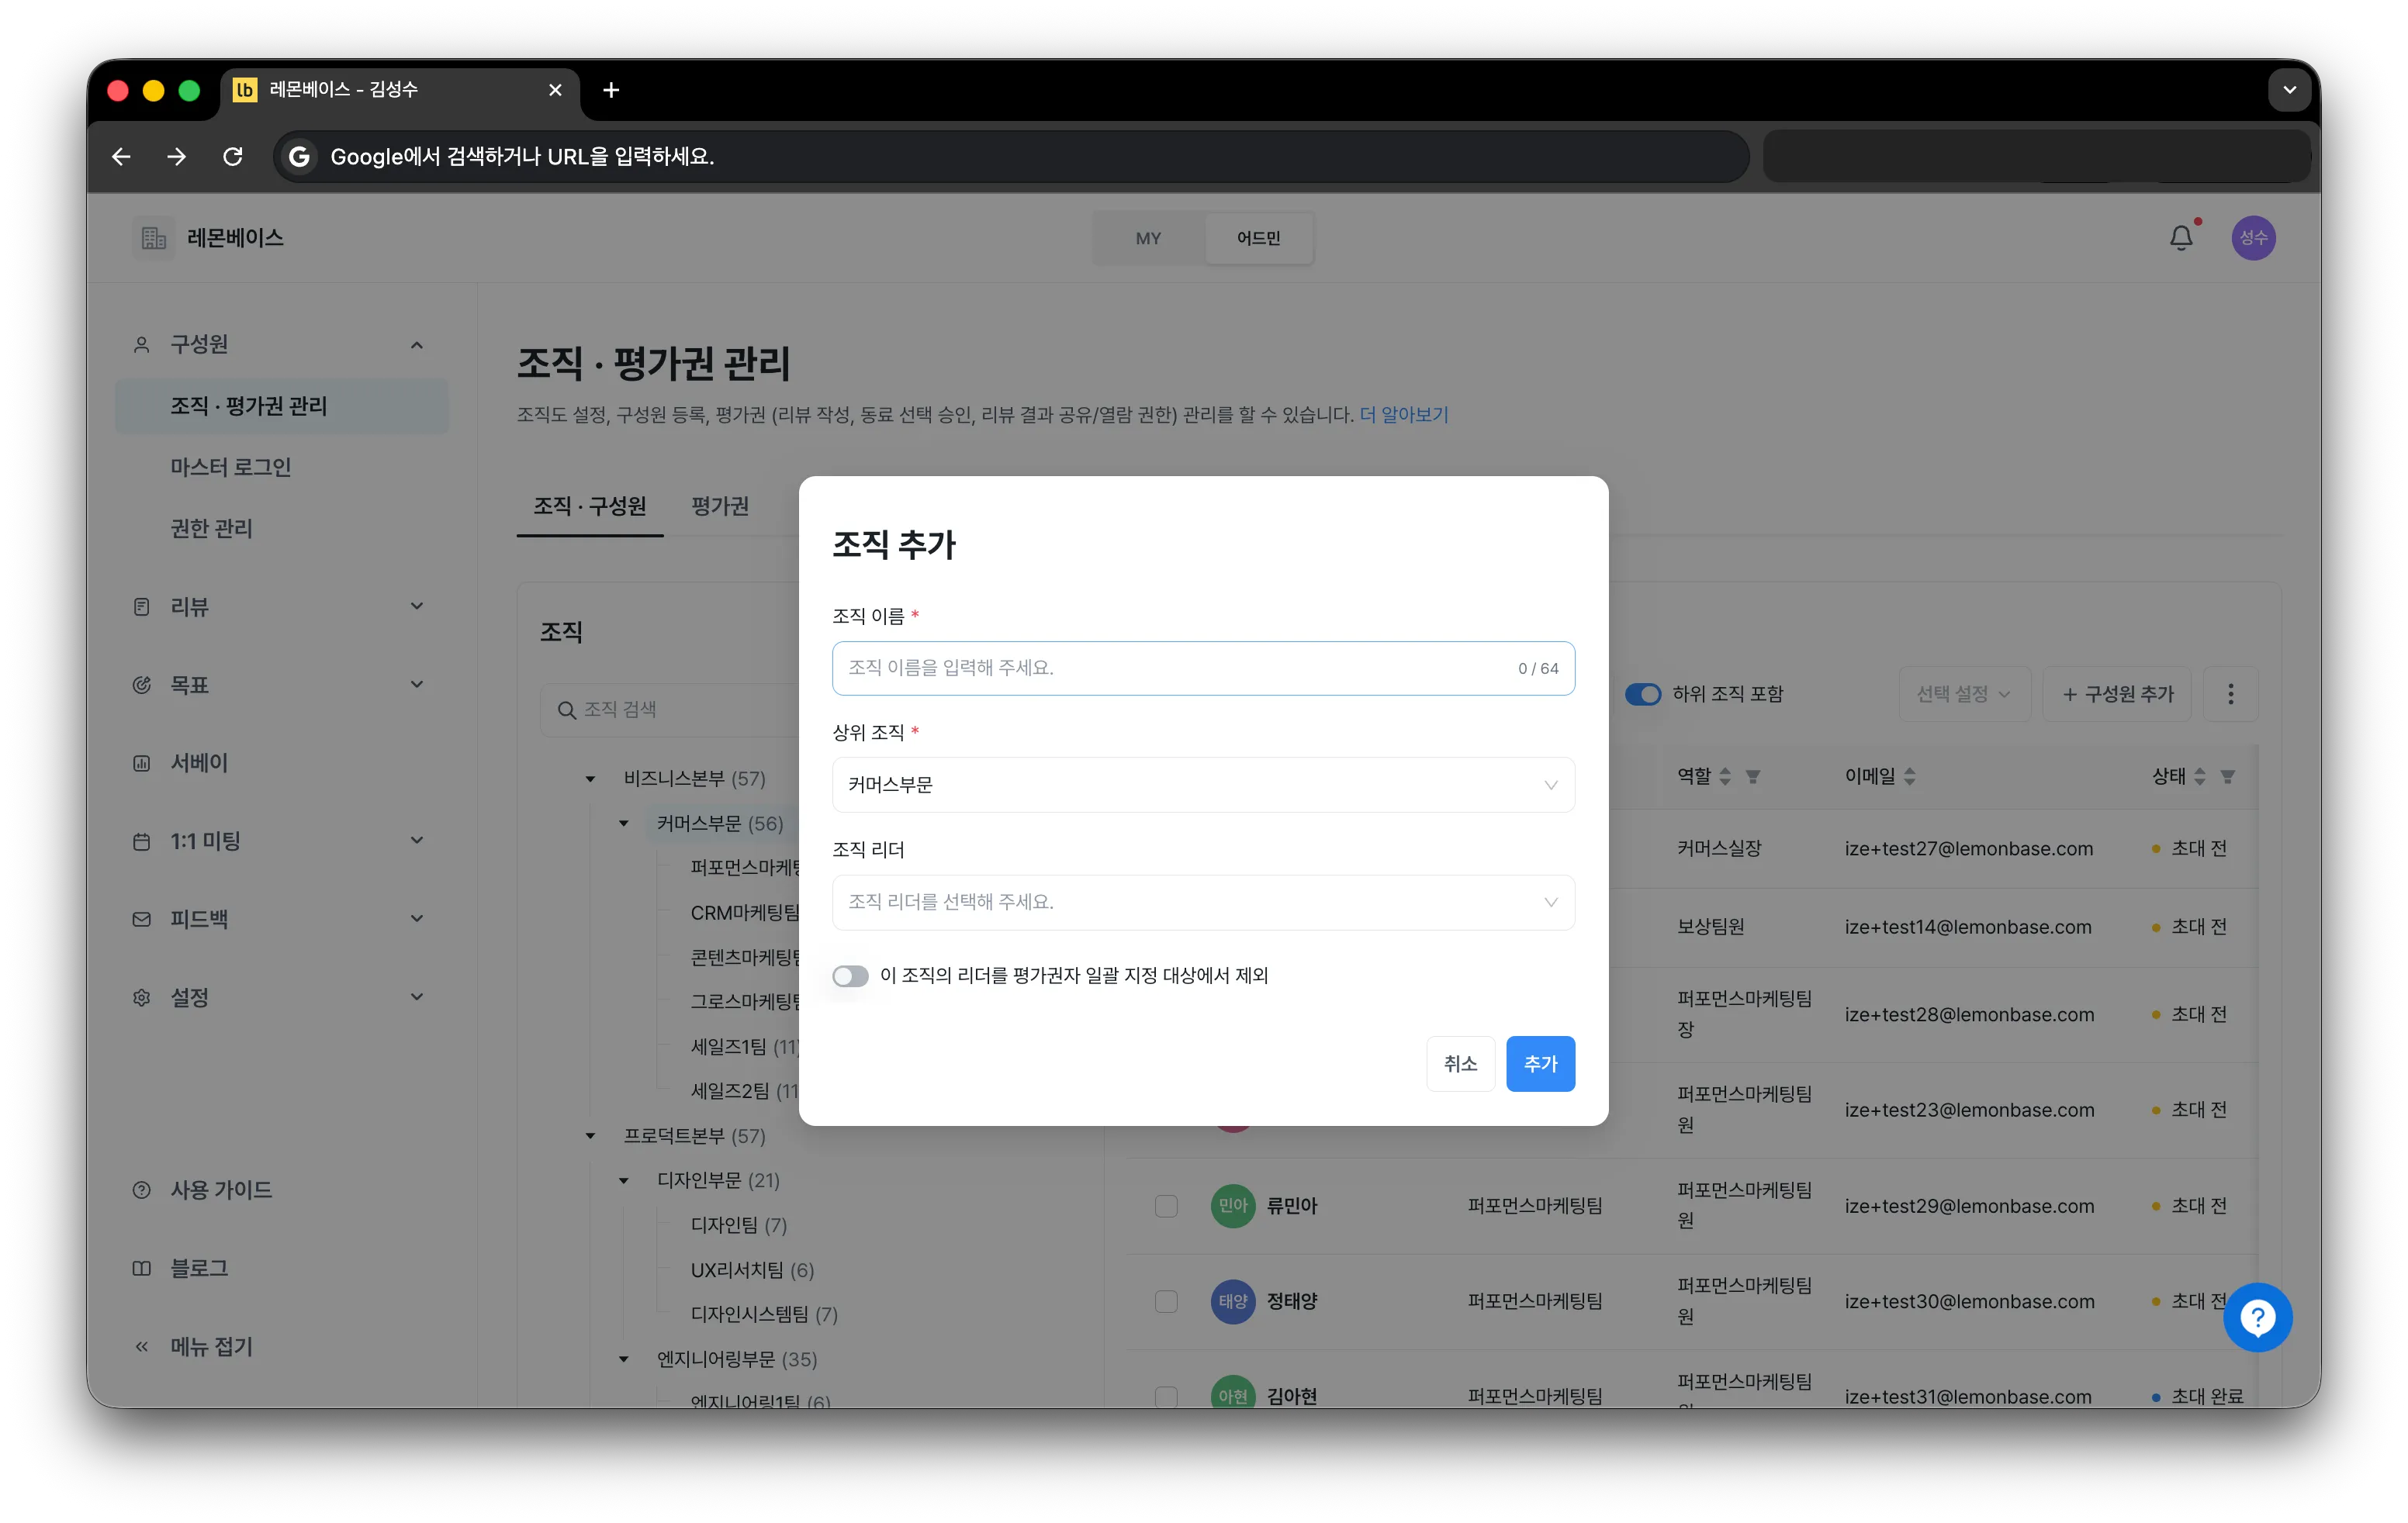Reload the page with the refresh icon
2408x1523 pixels.
click(233, 157)
